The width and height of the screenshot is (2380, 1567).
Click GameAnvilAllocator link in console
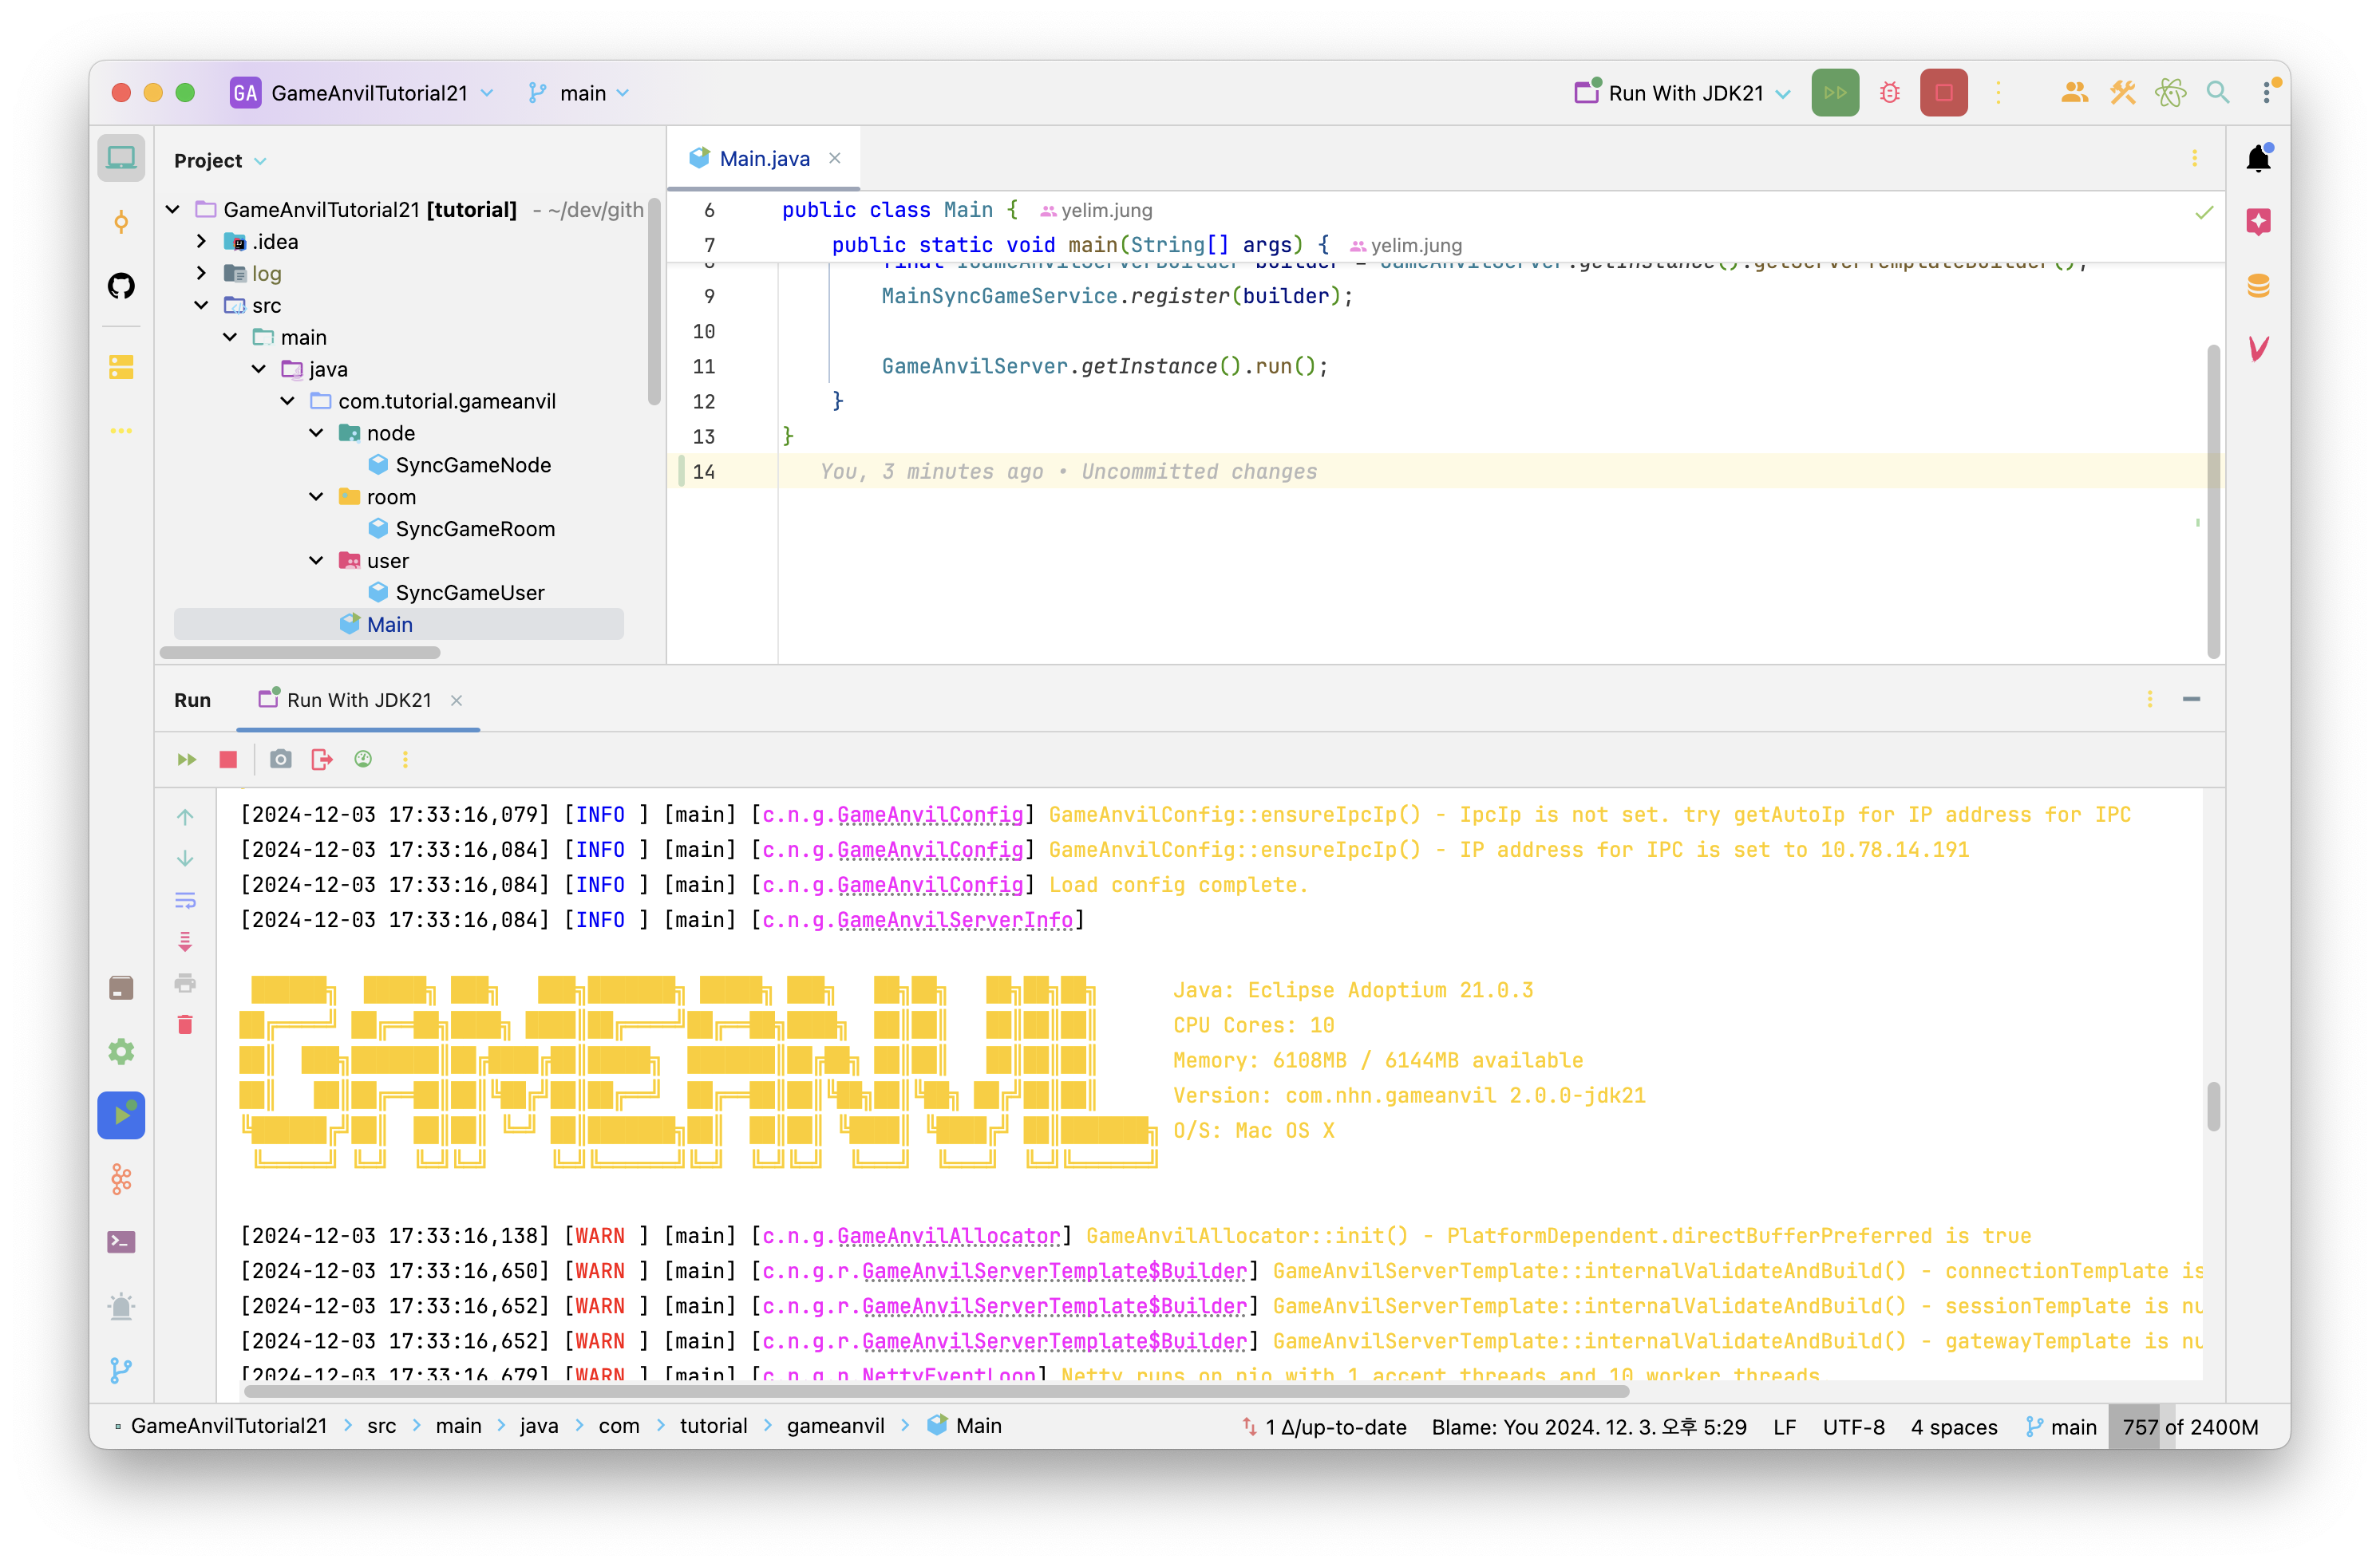coord(948,1236)
